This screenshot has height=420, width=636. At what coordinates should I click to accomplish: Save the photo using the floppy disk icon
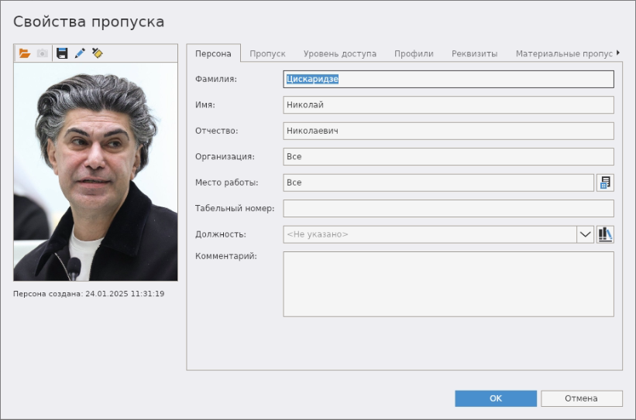tap(62, 53)
